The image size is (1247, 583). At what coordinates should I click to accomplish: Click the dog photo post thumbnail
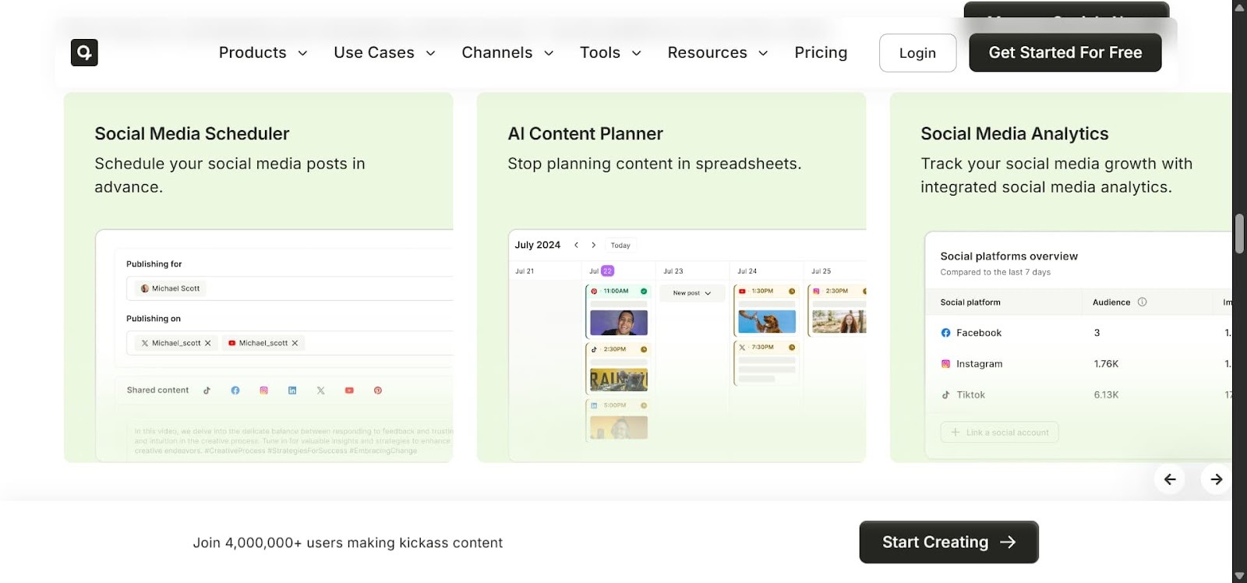click(767, 321)
